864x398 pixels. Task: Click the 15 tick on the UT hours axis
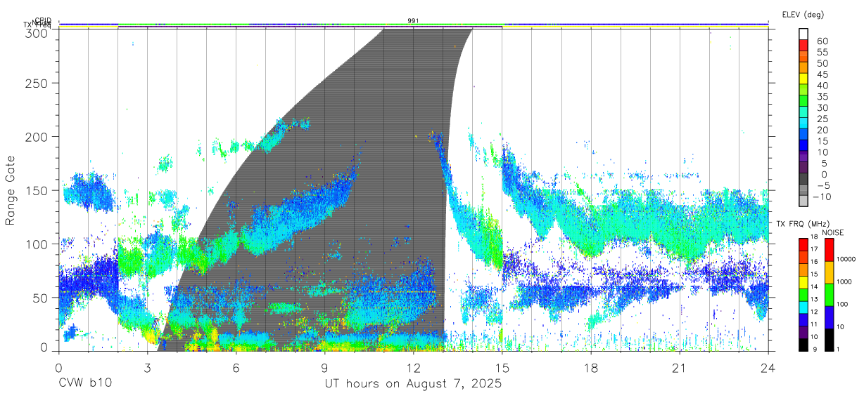click(502, 367)
